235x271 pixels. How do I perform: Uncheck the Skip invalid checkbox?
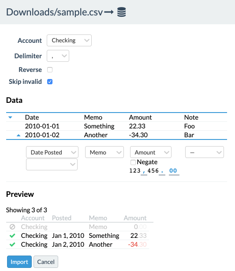pos(50,82)
